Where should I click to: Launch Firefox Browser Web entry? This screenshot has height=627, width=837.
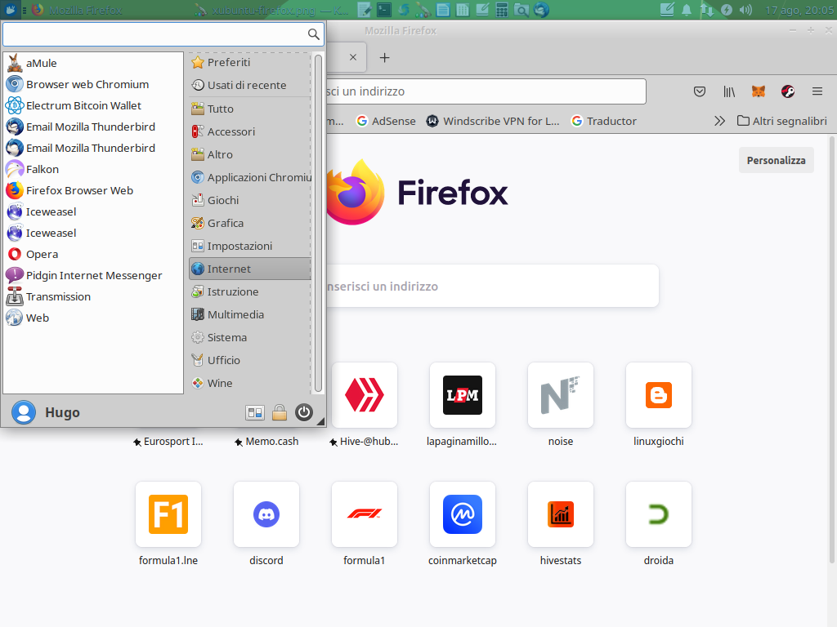pyautogui.click(x=93, y=190)
